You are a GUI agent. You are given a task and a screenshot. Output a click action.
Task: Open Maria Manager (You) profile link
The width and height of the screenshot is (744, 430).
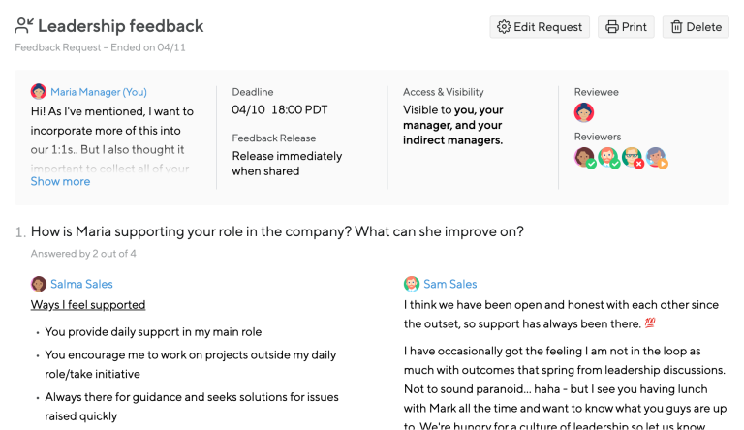[99, 92]
